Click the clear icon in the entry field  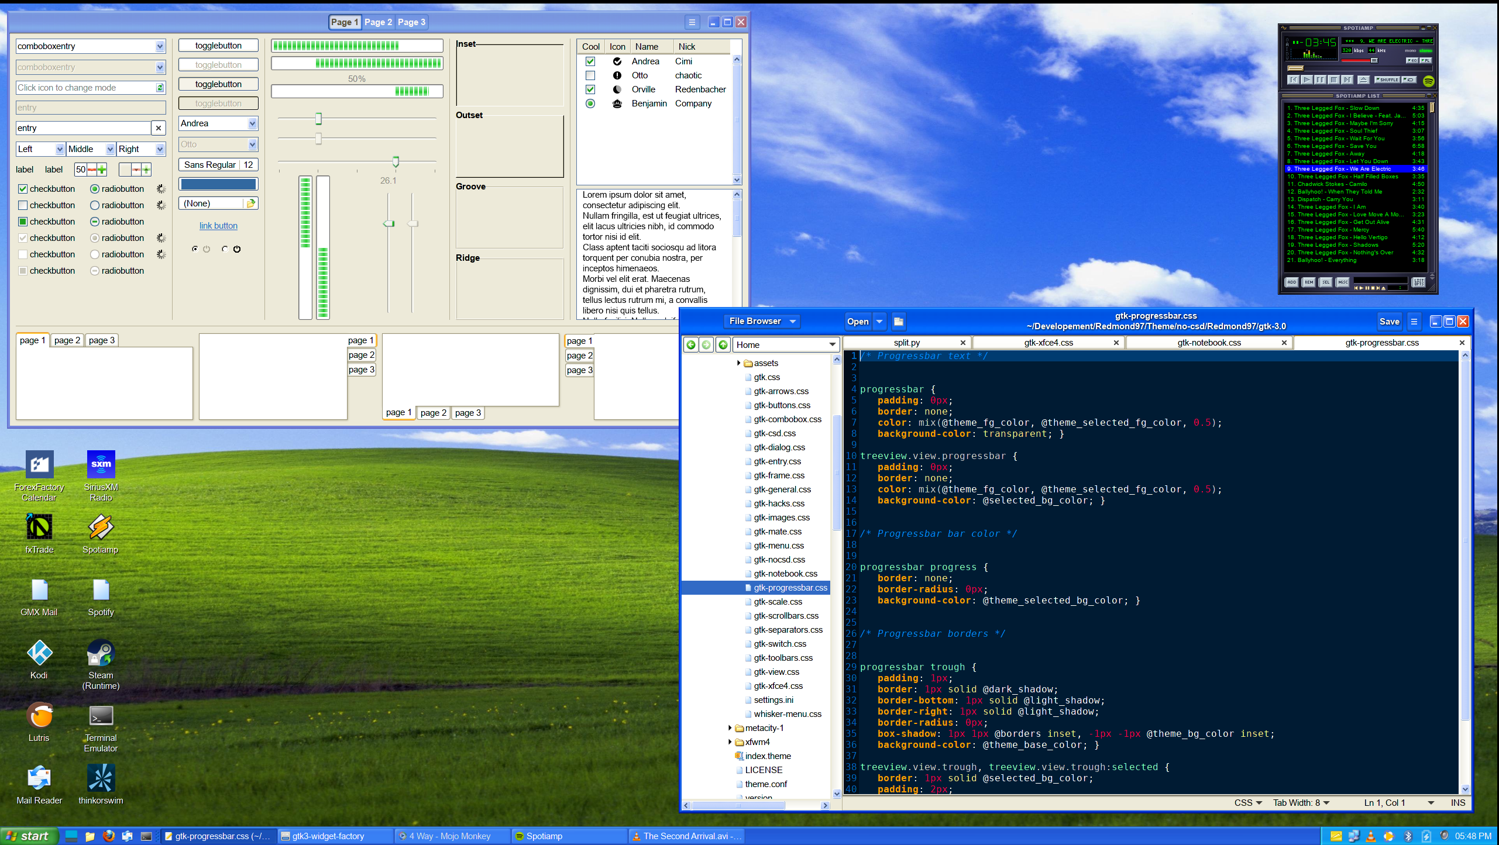pos(158,128)
